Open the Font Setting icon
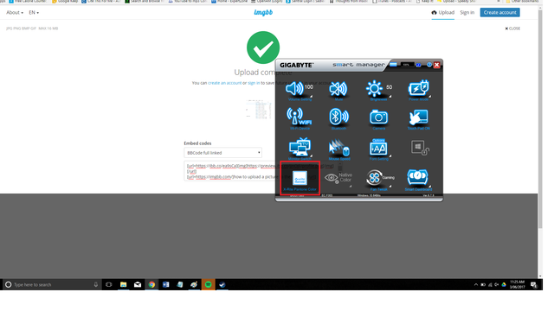This screenshot has height=311, width=554. point(378,148)
